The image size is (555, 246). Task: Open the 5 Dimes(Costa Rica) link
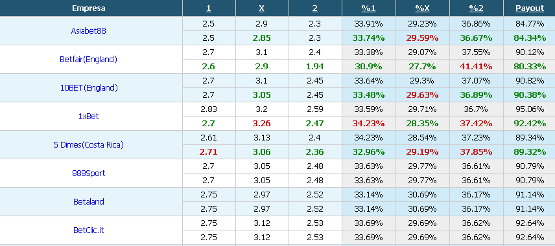[88, 145]
